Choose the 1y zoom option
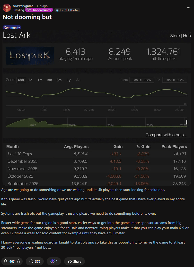Screen dimensions: 194x267 click(x=69, y=80)
